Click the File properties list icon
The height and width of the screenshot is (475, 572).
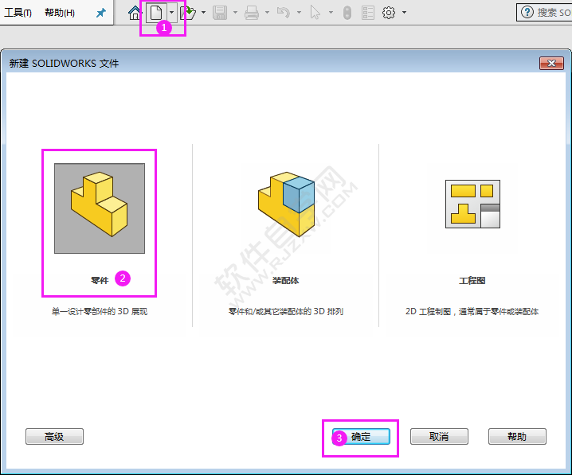368,13
